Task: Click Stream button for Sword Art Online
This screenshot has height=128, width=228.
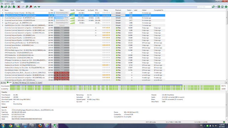Action: point(118,20)
